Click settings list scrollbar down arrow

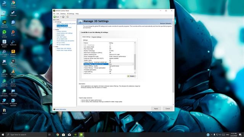pos(135,73)
